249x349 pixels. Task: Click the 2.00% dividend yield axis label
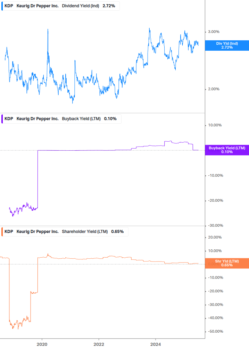[214, 89]
